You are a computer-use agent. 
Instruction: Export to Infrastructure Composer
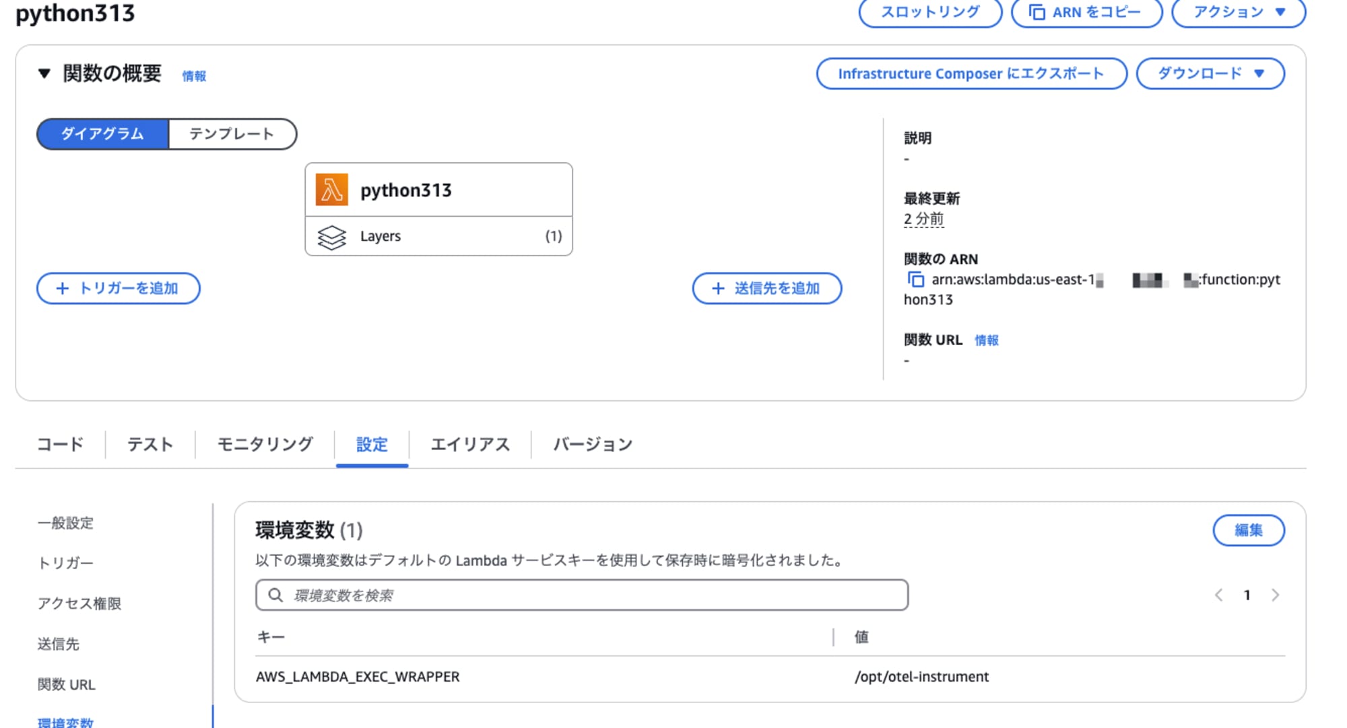tap(971, 73)
